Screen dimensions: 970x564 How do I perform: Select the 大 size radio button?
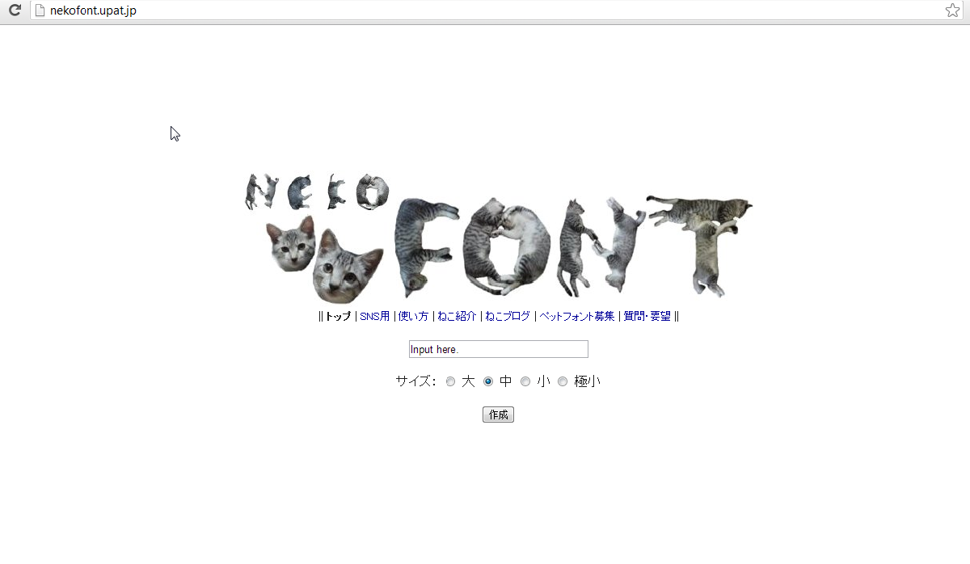point(450,381)
